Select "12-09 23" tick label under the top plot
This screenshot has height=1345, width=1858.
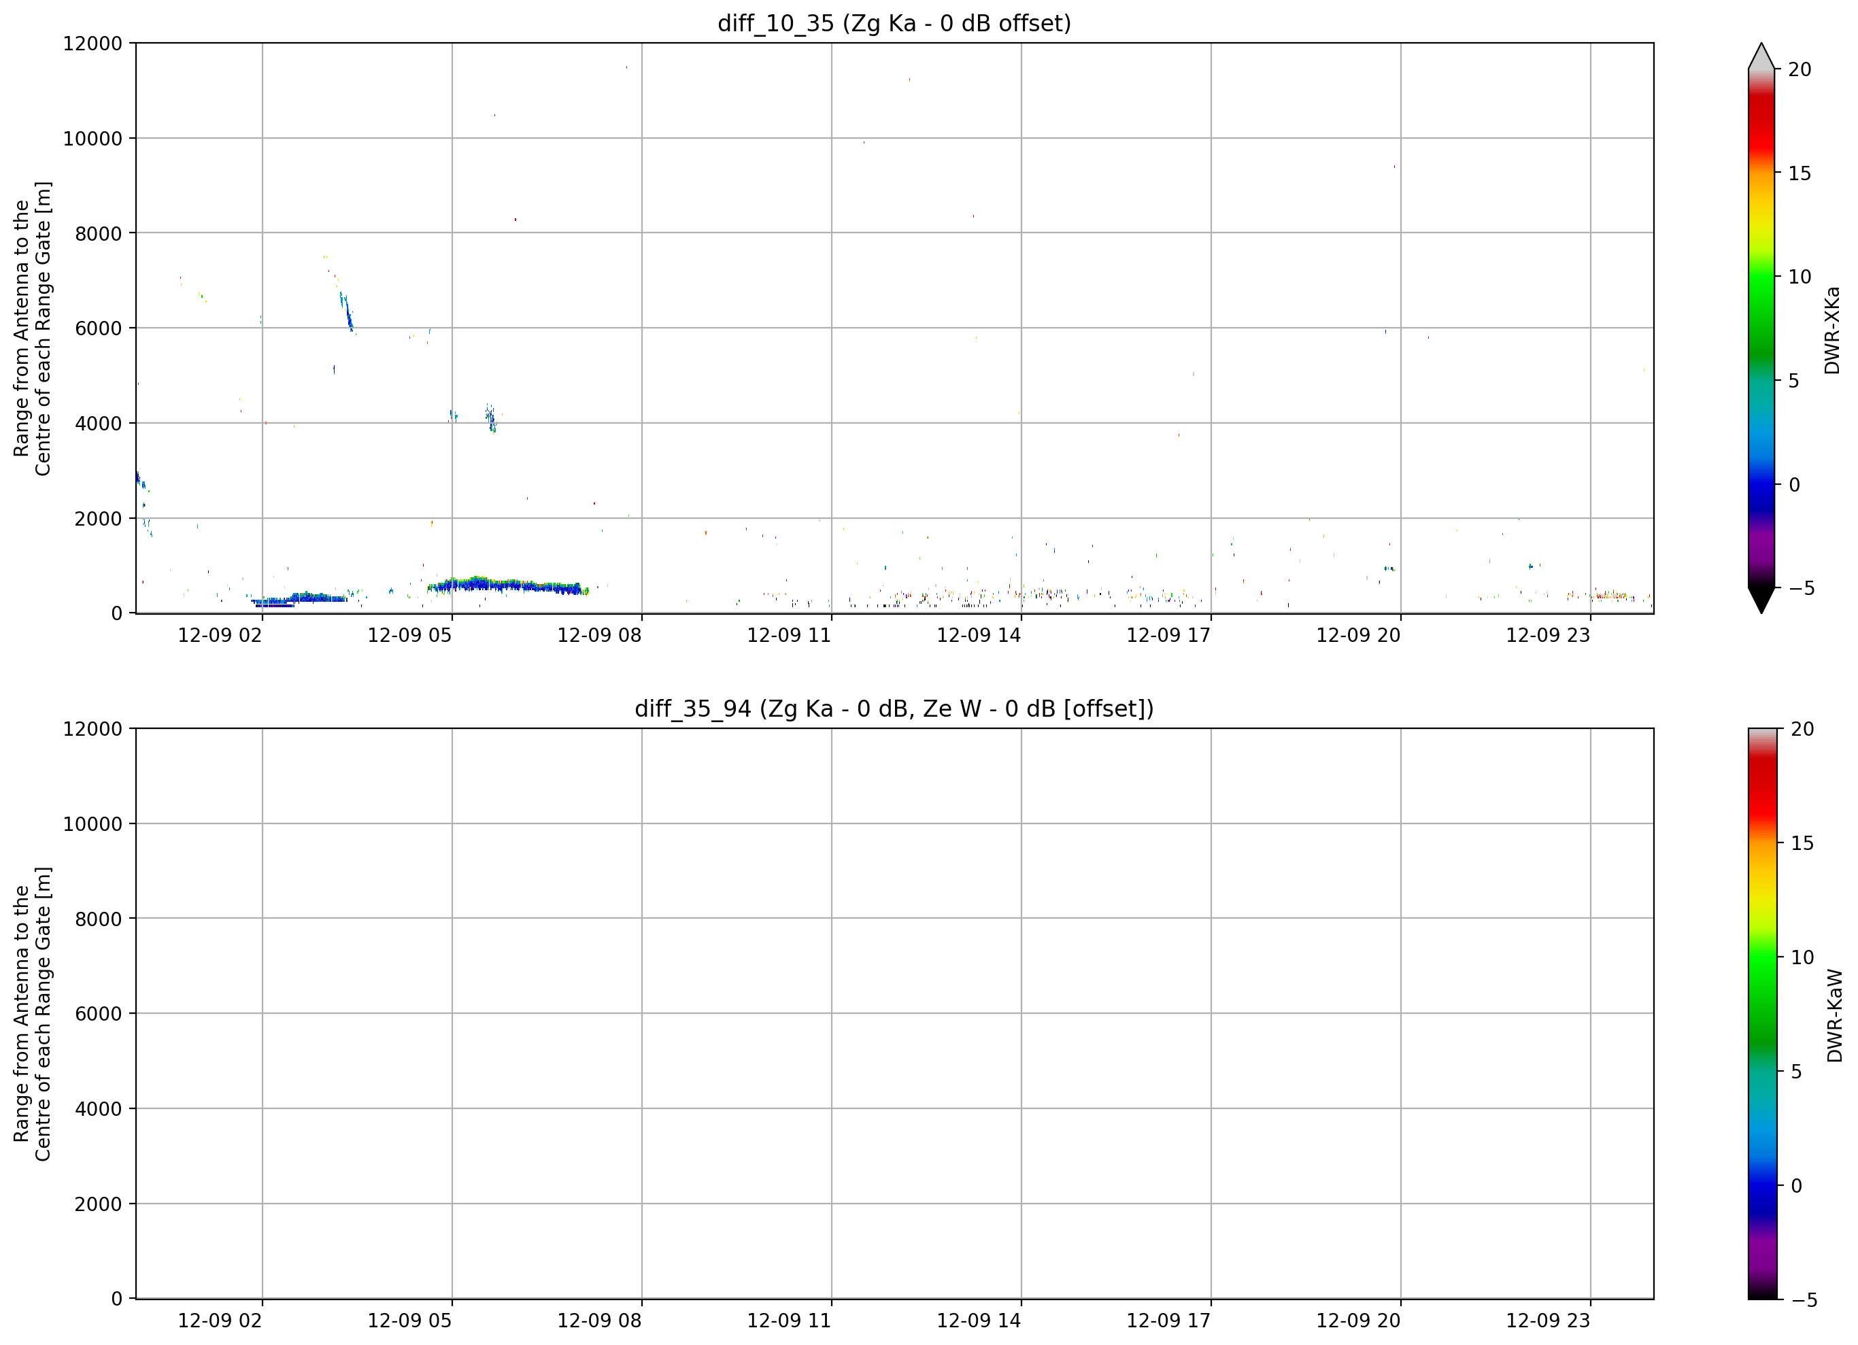pyautogui.click(x=1547, y=636)
